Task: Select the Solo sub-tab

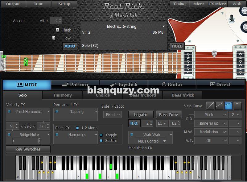Action: point(23,95)
